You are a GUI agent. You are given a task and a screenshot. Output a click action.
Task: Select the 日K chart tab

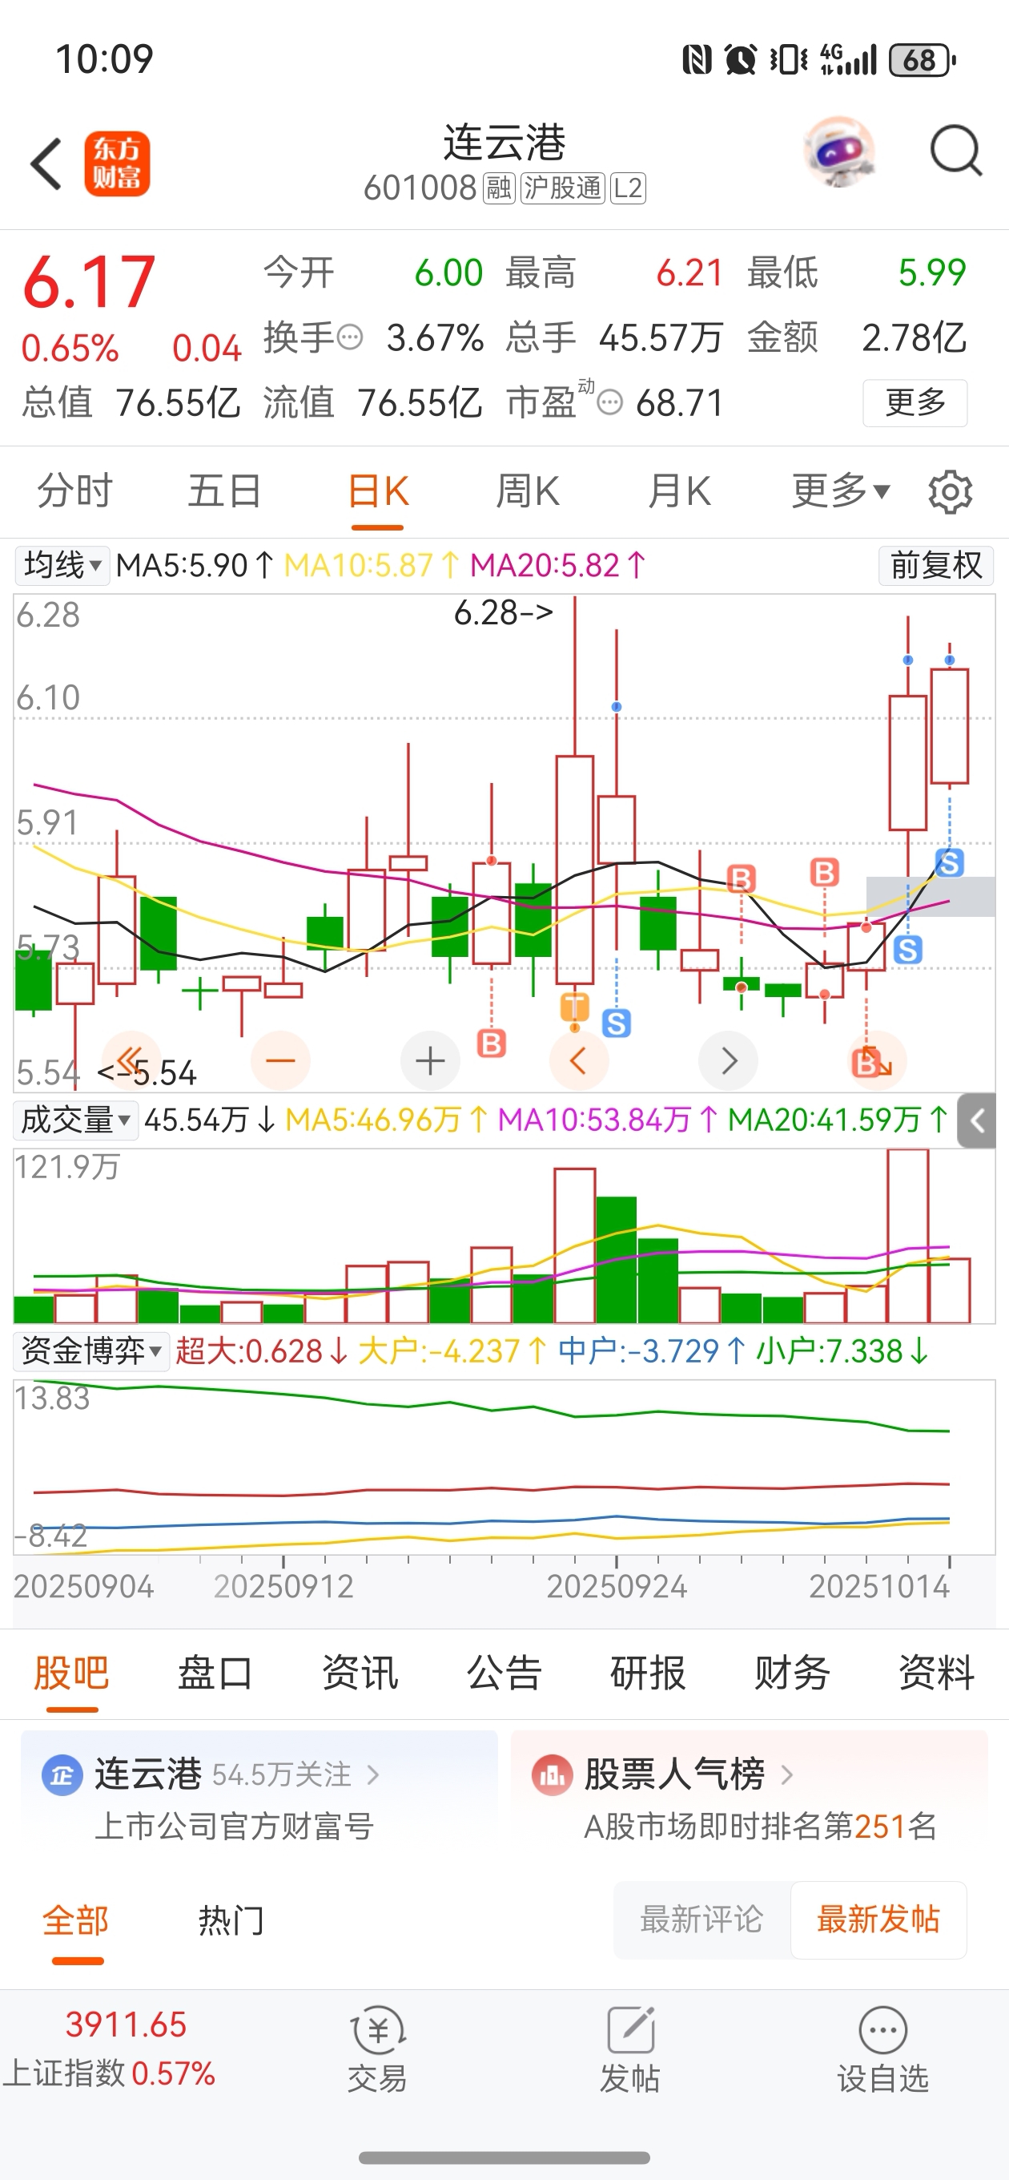click(378, 491)
